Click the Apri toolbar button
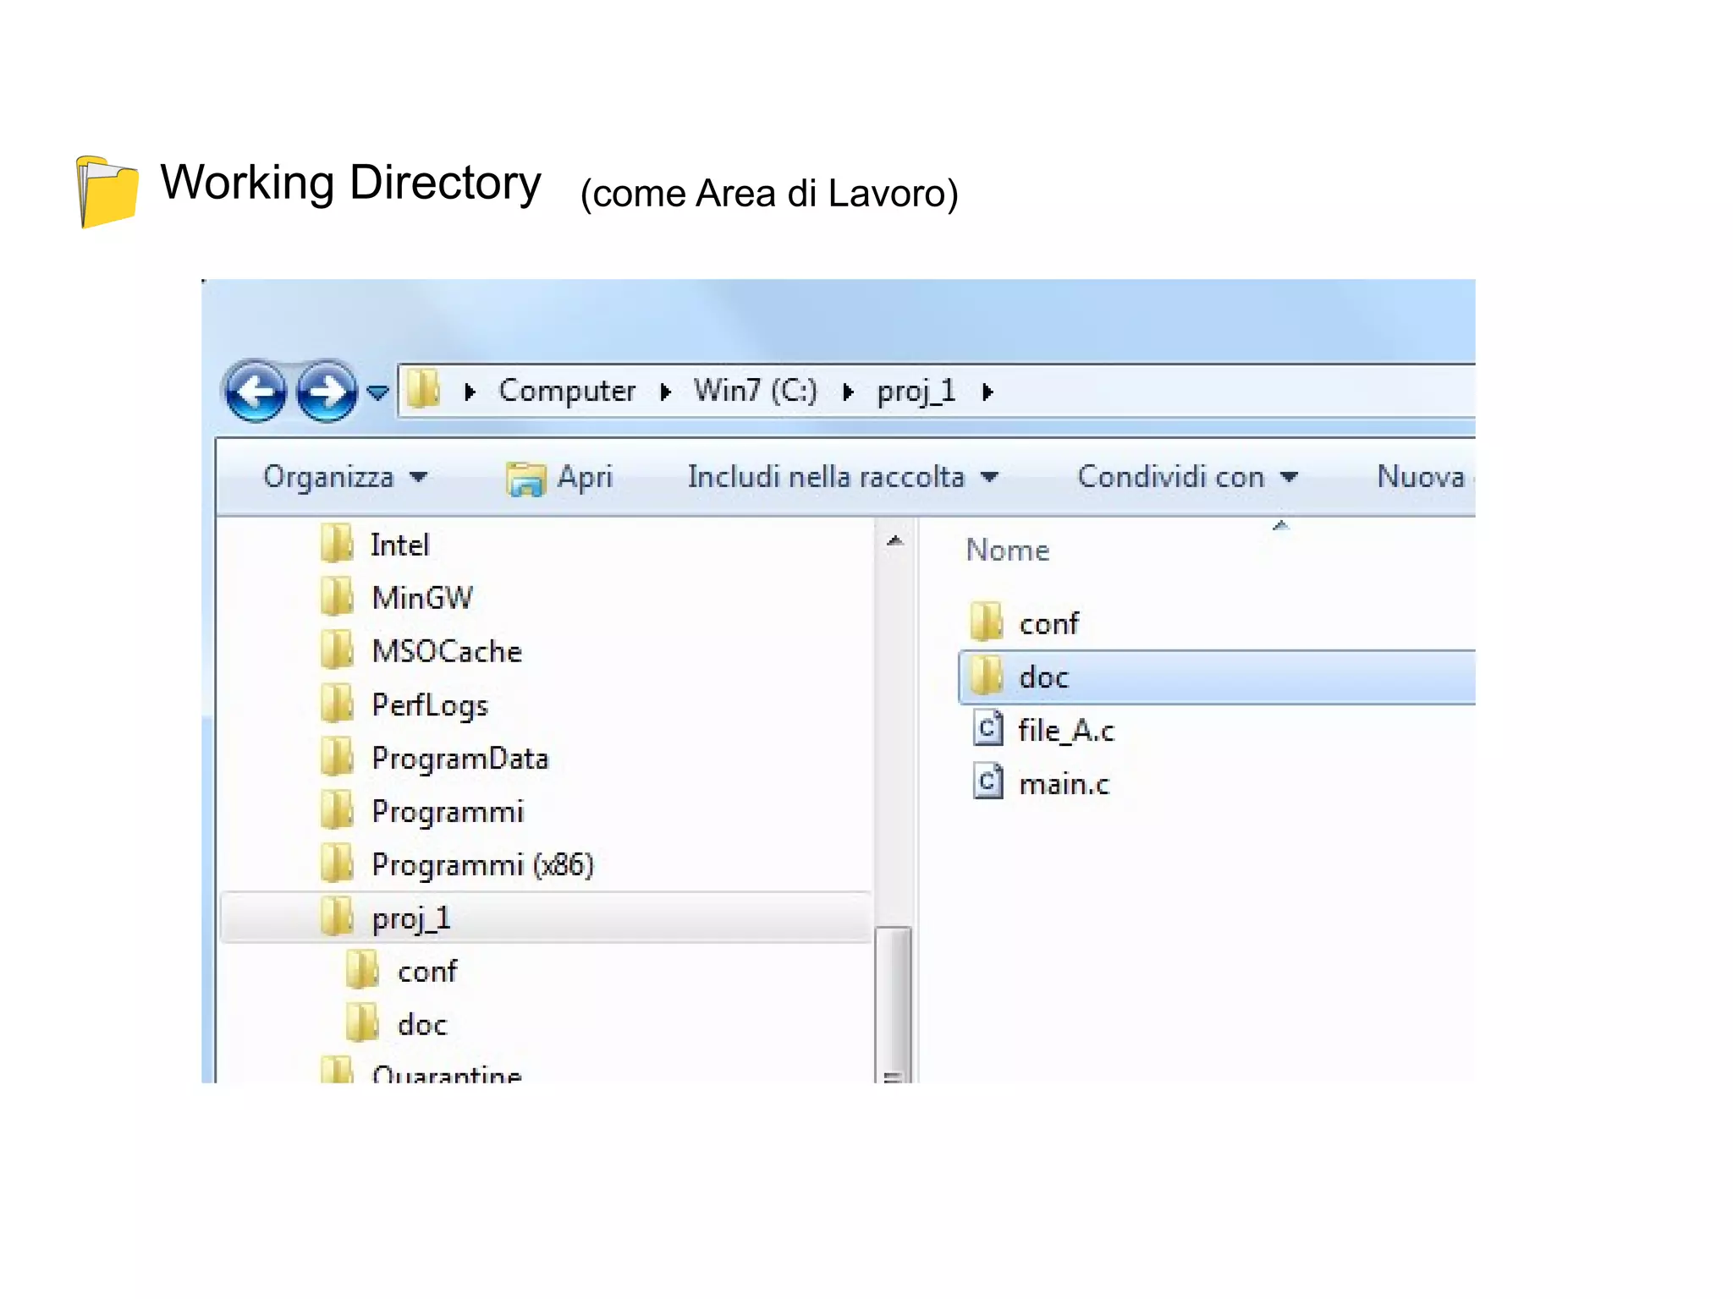 [x=559, y=478]
